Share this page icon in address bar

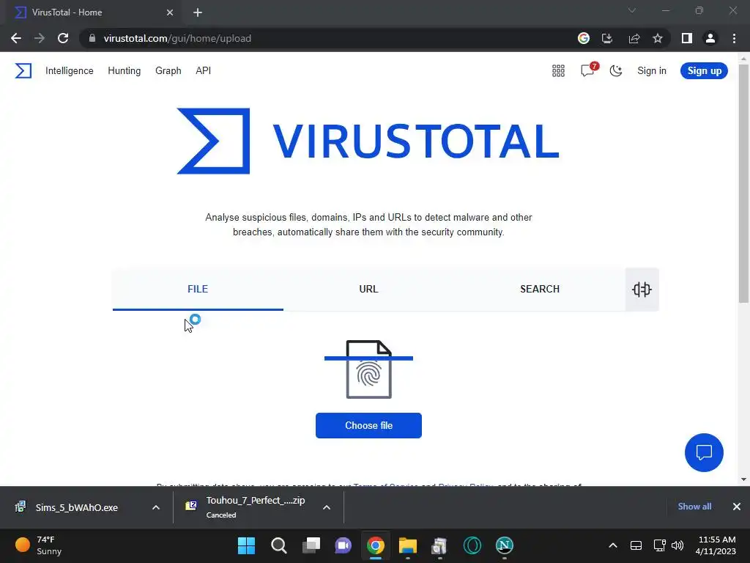[x=634, y=38]
